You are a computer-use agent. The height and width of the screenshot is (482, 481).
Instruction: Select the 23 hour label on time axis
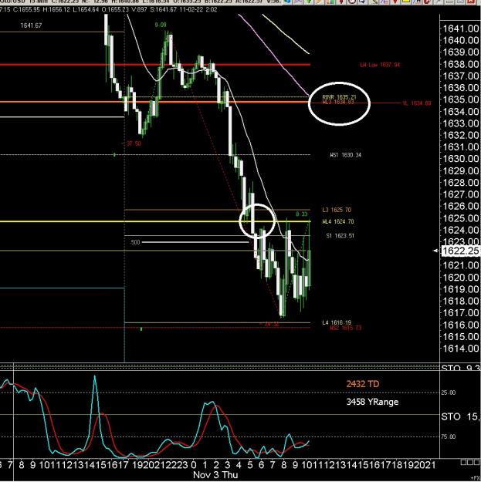point(181,464)
